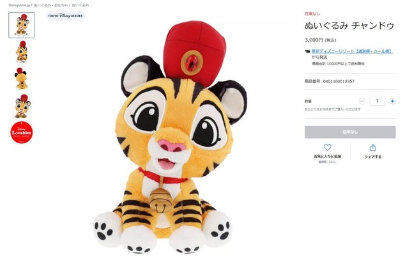Image resolution: width=412 pixels, height=264 pixels.
Task: Open the last ぬいぐるみ breadcrumb link
Action: click(x=89, y=4)
